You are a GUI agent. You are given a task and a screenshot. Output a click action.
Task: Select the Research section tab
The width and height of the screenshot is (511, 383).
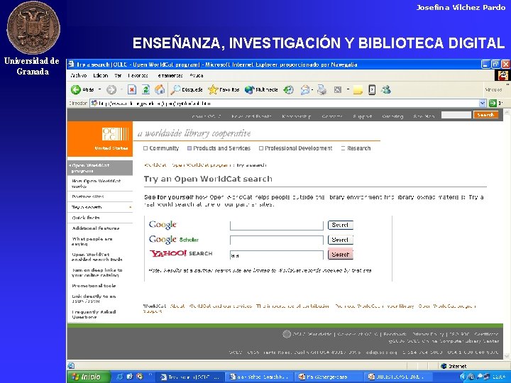[356, 148]
